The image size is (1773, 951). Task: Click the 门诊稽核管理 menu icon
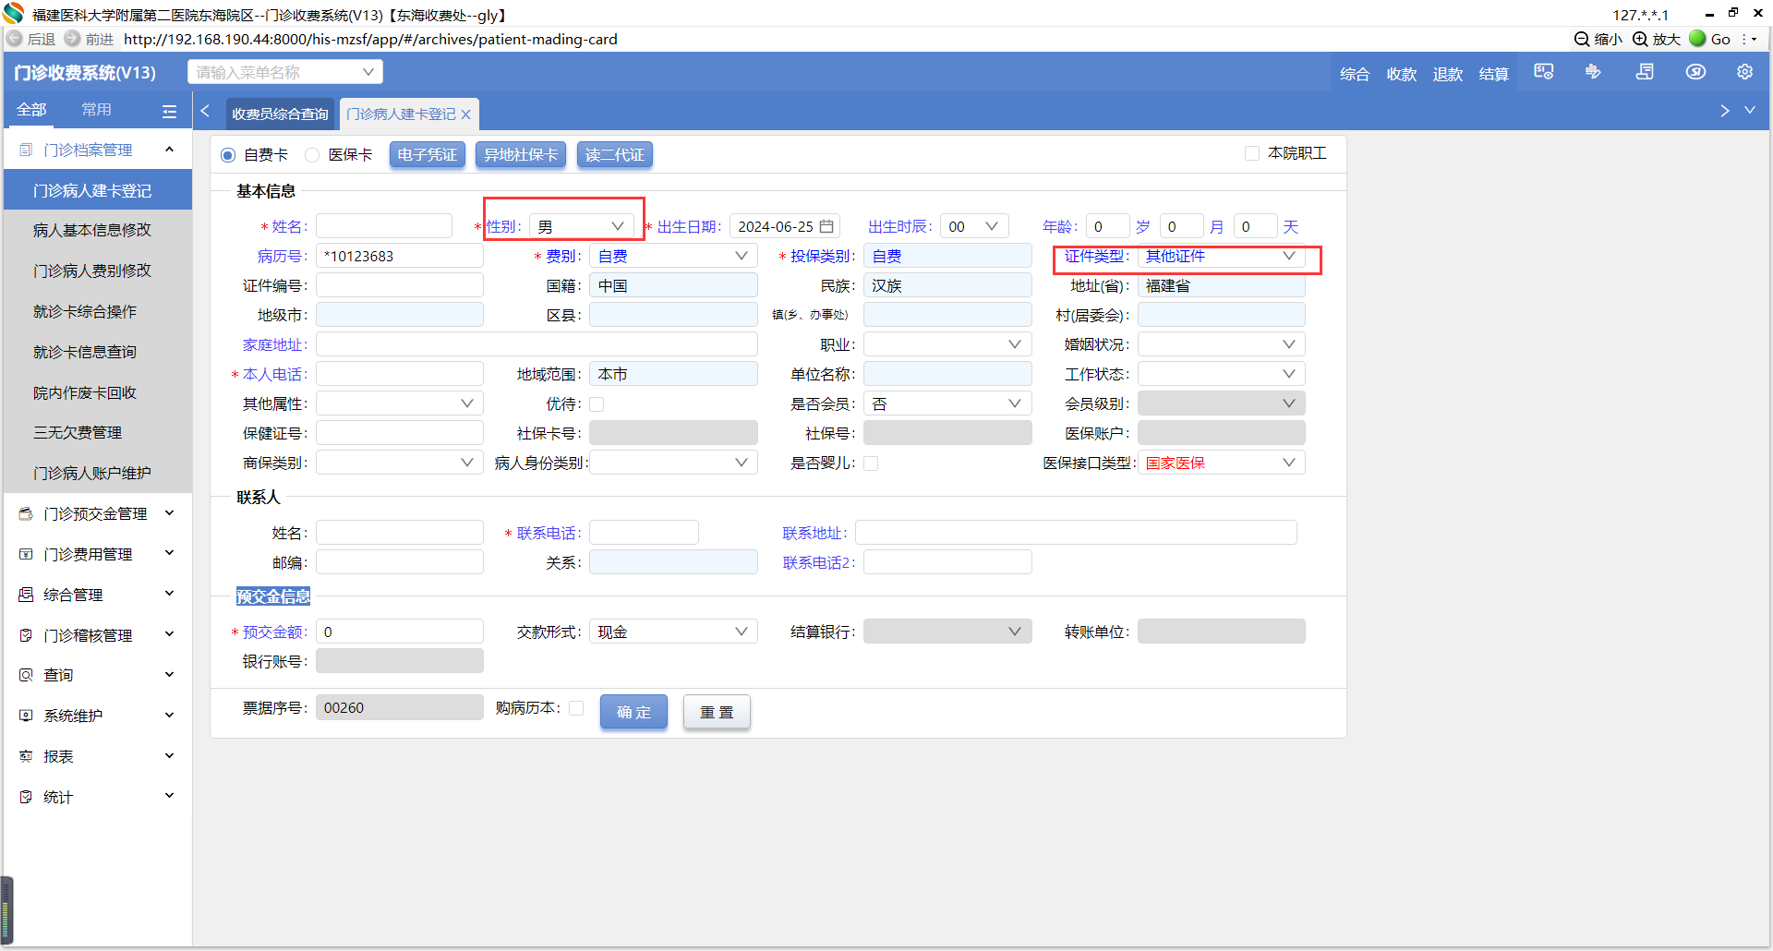(26, 635)
